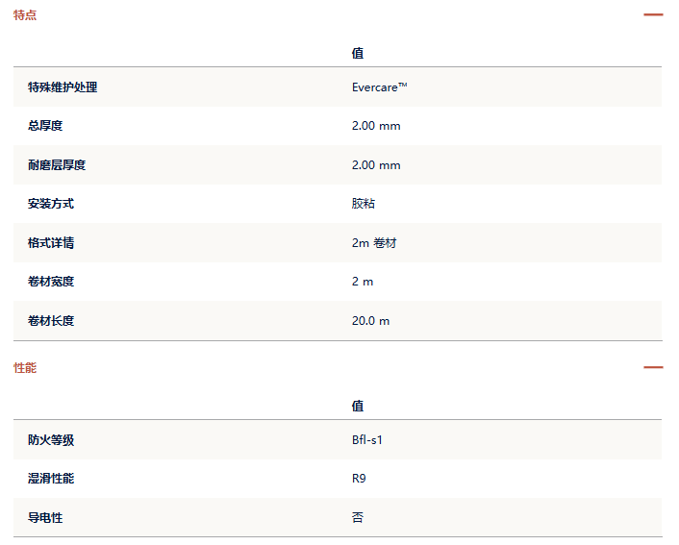Select the 导电性 row label
The height and width of the screenshot is (545, 679).
[45, 518]
